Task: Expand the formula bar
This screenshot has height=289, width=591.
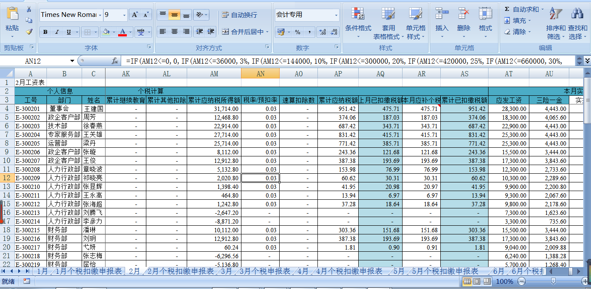Action: [x=587, y=61]
